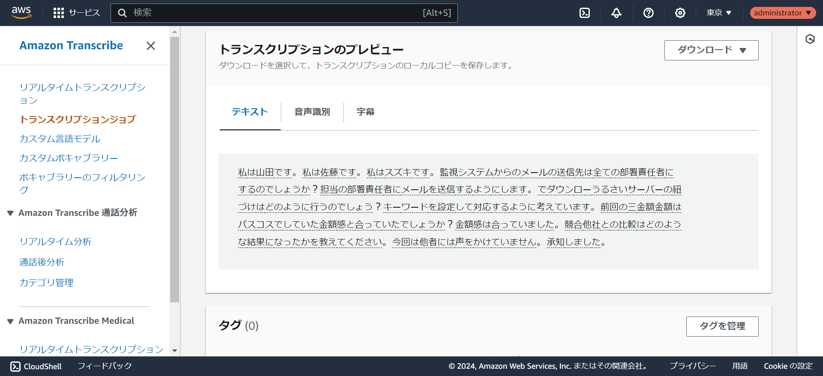Launch CloudShell from the top bar icon
Image resolution: width=823 pixels, height=376 pixels.
click(585, 13)
